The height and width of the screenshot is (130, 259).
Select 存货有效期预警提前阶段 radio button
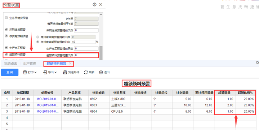click(x=38, y=42)
